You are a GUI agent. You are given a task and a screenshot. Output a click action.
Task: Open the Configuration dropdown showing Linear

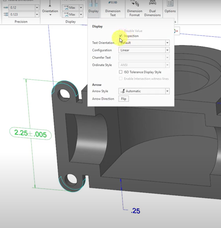click(x=167, y=50)
